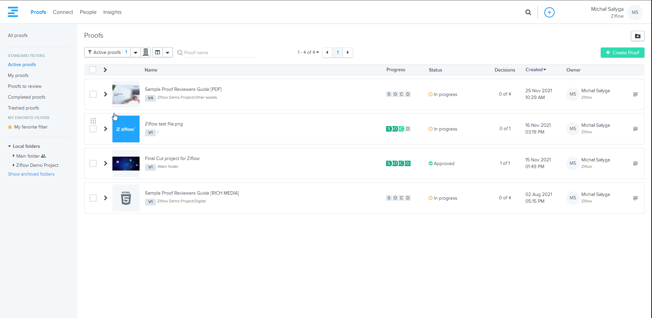
Task: Open the search magnifier in header
Action: (x=528, y=12)
